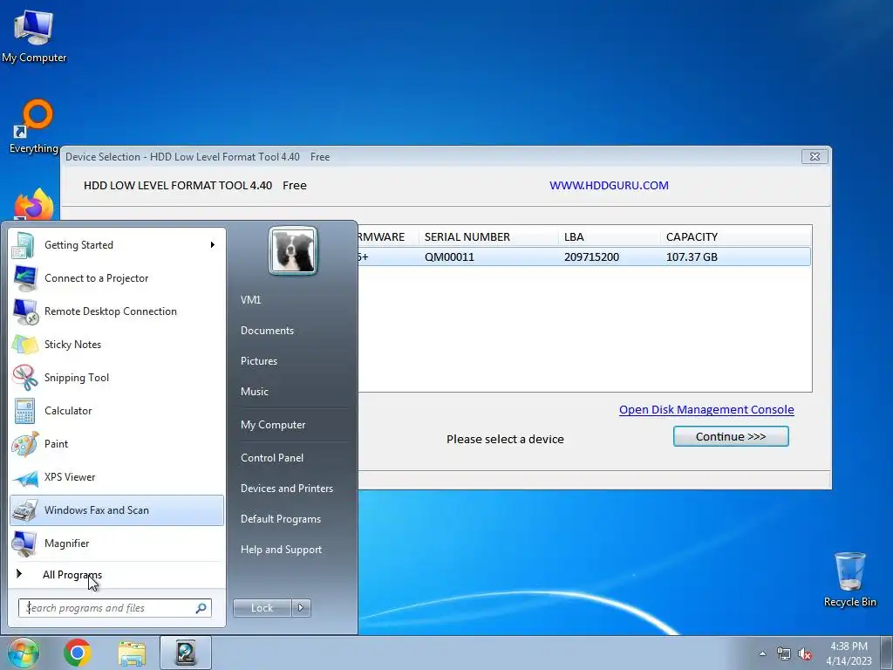Click the Remote Desktop Connection icon

click(25, 311)
